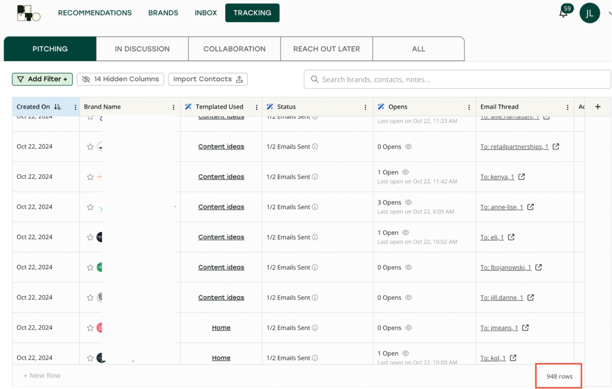Star the brand in the eli row
The width and height of the screenshot is (612, 389).
coord(90,237)
